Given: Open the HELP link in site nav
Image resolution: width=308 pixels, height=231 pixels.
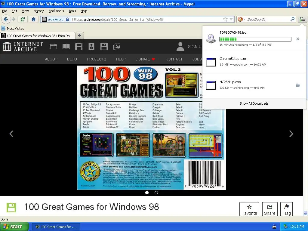Looking at the screenshot, I should (x=121, y=59).
